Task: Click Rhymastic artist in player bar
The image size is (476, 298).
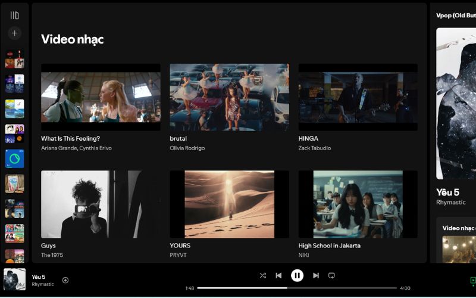Action: tap(43, 284)
